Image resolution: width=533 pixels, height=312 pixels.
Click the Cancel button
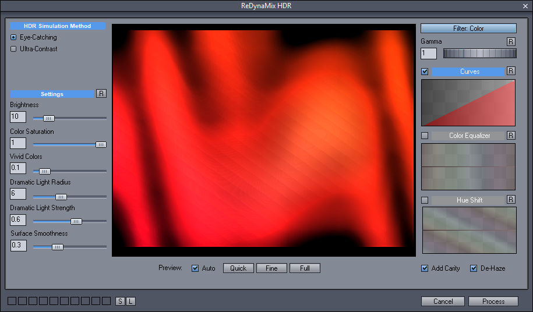point(443,301)
